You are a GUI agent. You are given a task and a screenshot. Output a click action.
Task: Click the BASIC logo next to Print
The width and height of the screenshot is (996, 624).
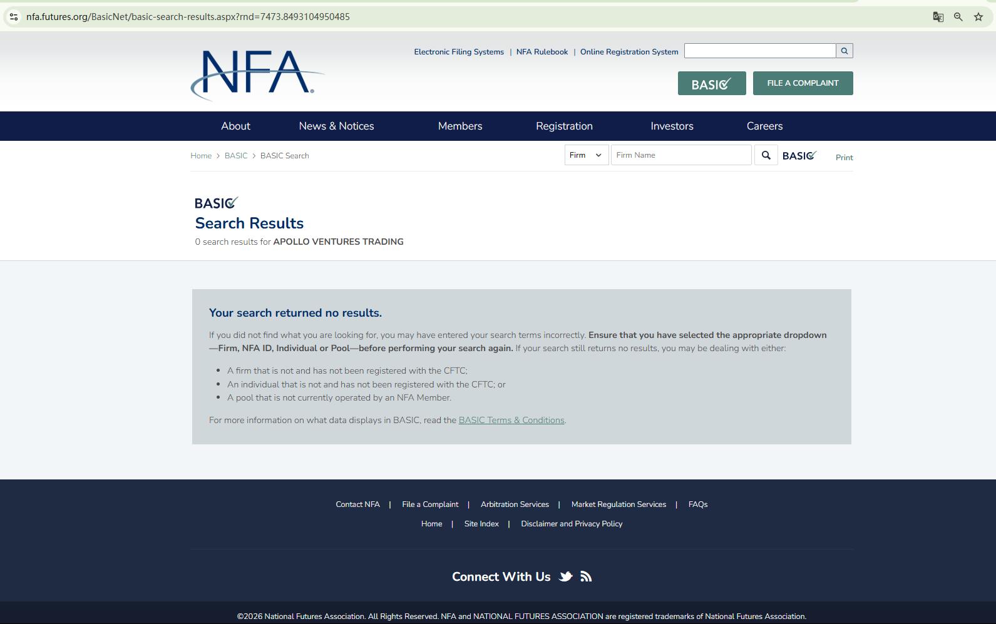coord(799,155)
